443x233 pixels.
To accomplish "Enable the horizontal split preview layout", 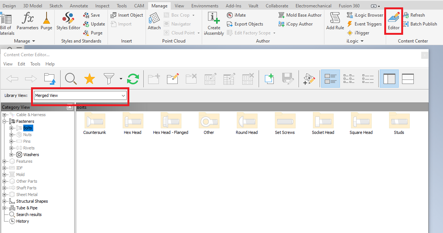I will [x=408, y=78].
